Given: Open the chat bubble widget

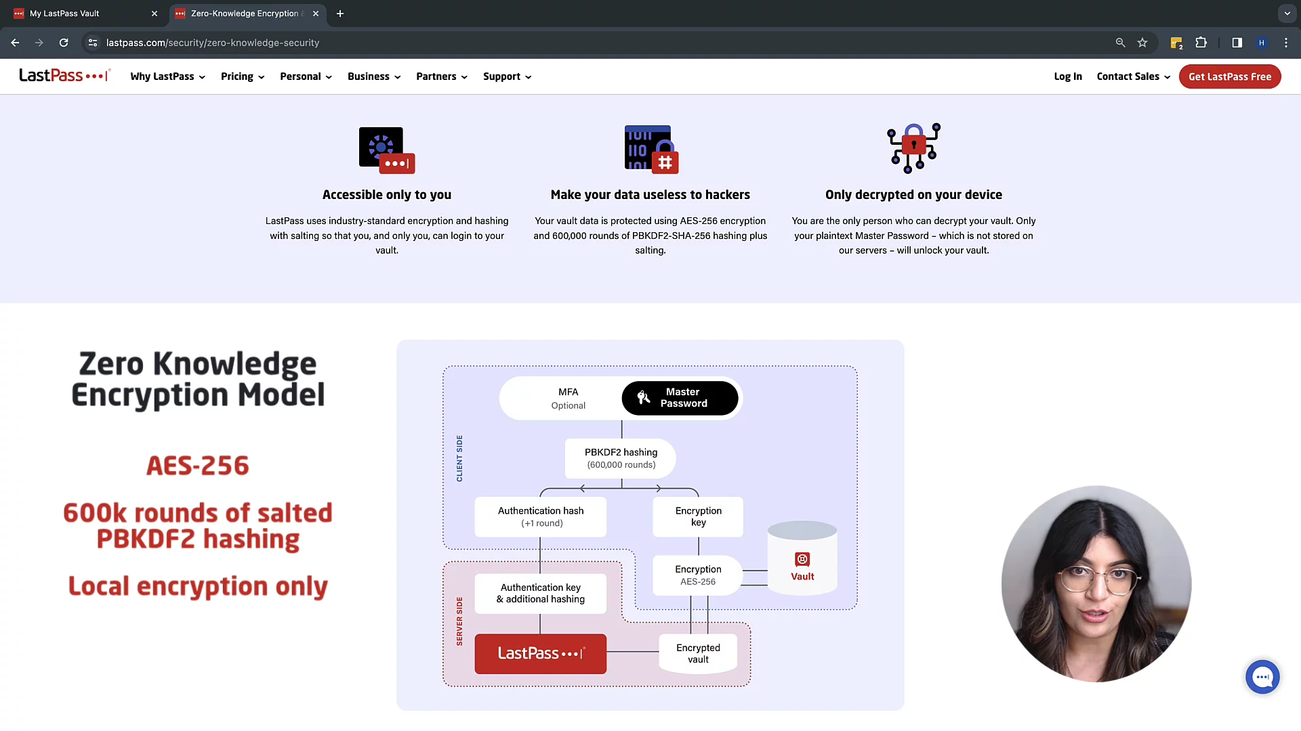Looking at the screenshot, I should (1262, 677).
